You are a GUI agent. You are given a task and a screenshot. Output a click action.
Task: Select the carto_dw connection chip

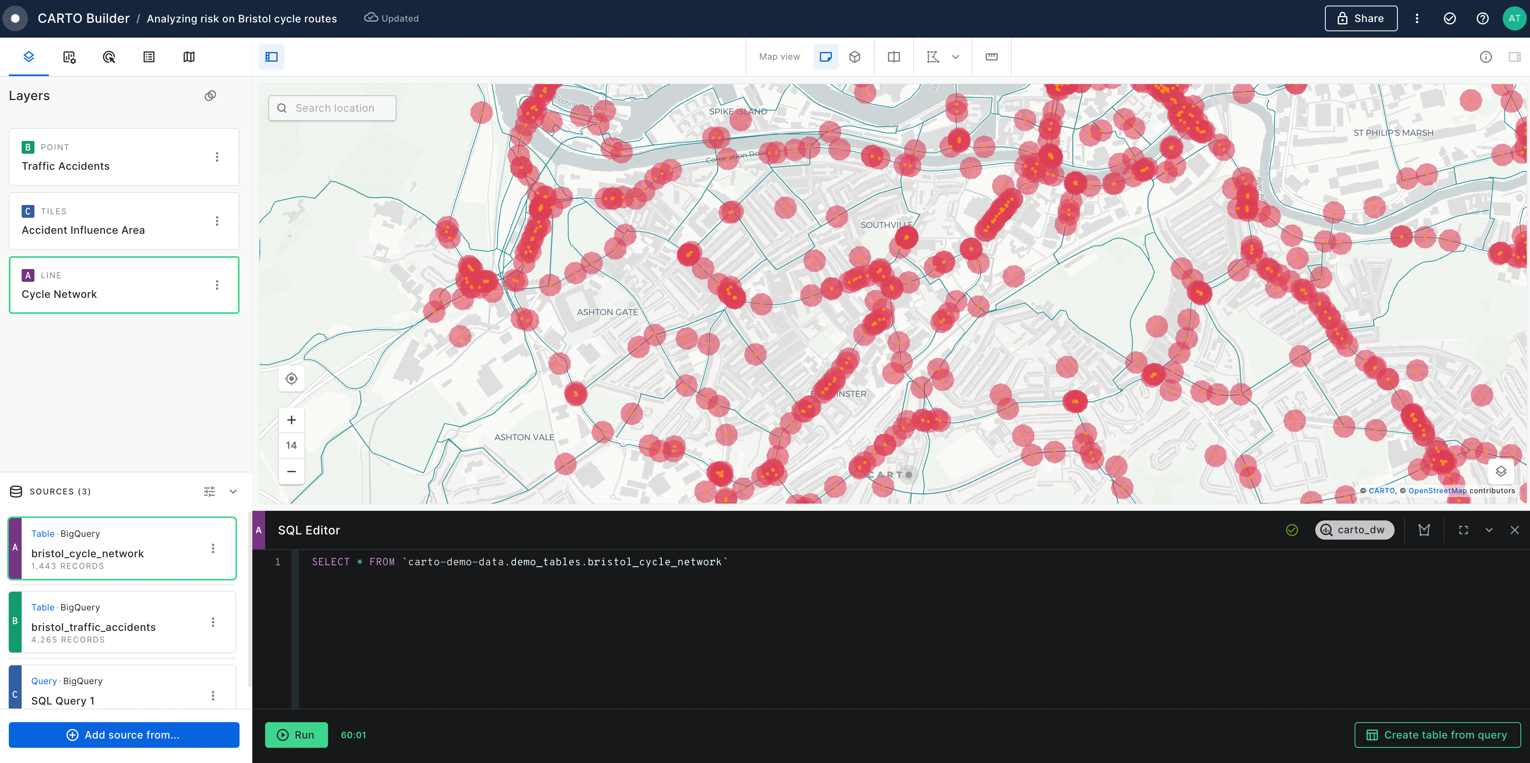point(1355,530)
